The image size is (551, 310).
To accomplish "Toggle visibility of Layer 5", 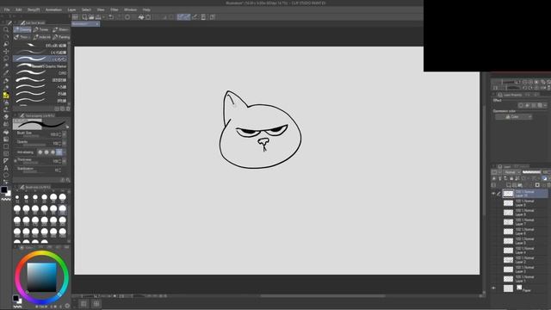I will pos(493,241).
